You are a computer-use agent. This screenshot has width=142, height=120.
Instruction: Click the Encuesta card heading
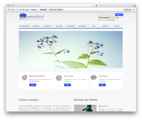tap(69, 76)
